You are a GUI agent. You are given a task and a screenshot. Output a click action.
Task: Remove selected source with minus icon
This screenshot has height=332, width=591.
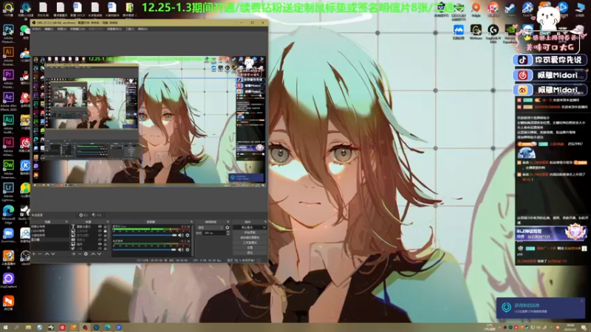click(80, 254)
